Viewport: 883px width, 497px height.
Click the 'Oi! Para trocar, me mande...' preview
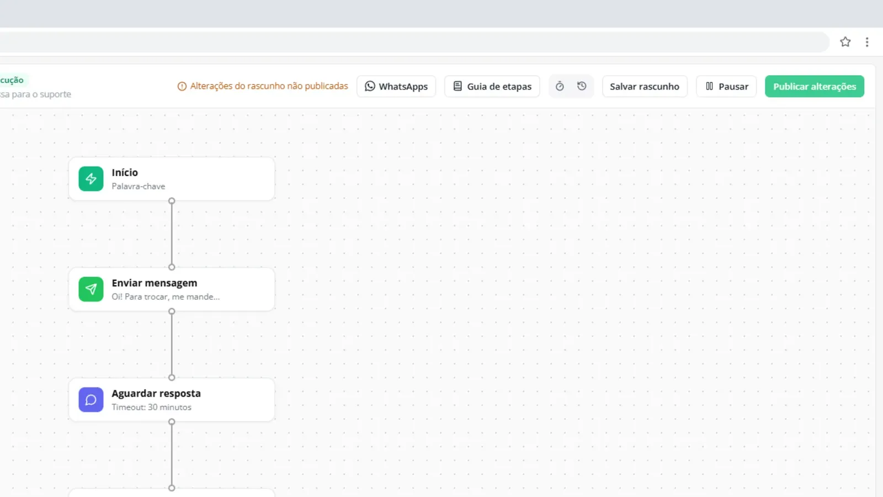166,297
